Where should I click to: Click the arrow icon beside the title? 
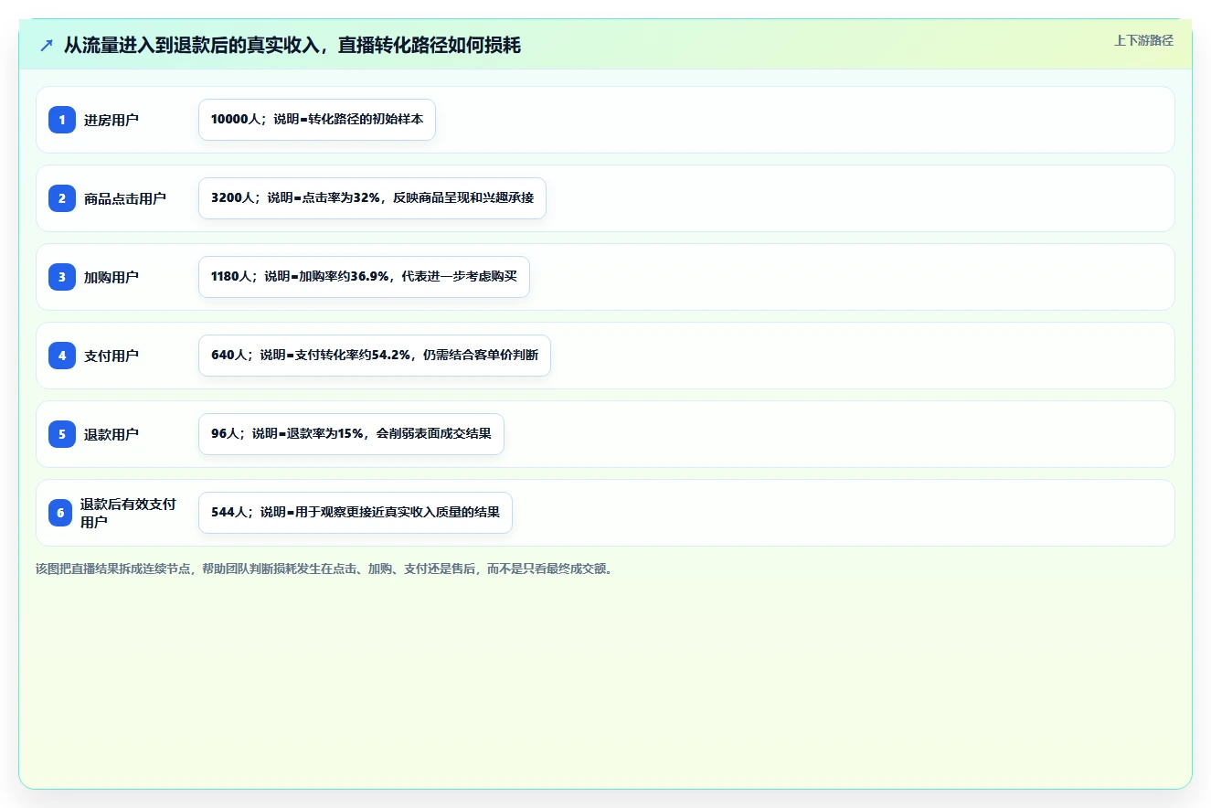47,45
